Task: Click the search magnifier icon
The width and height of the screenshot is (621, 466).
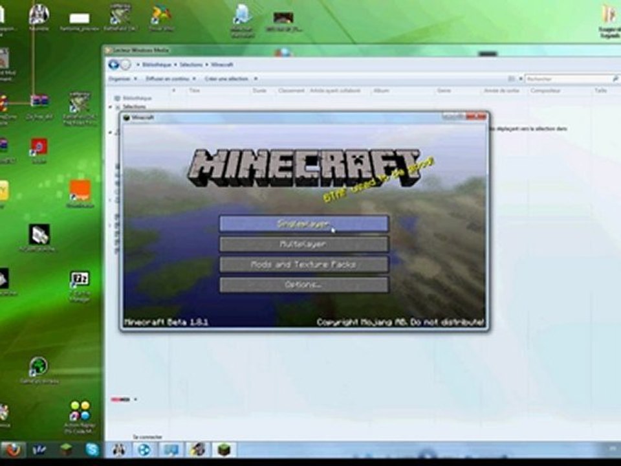Action: [x=615, y=79]
